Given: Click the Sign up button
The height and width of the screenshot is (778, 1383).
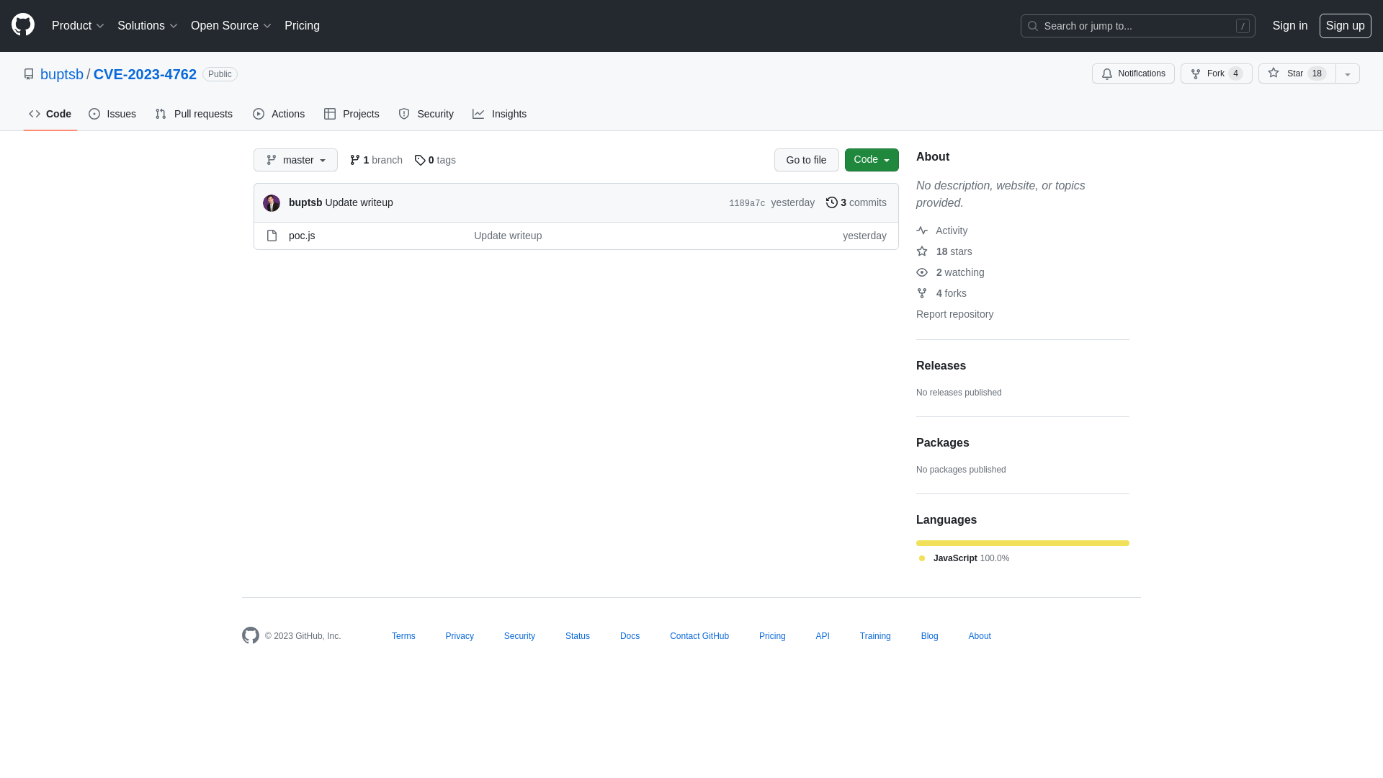Looking at the screenshot, I should pyautogui.click(x=1346, y=26).
